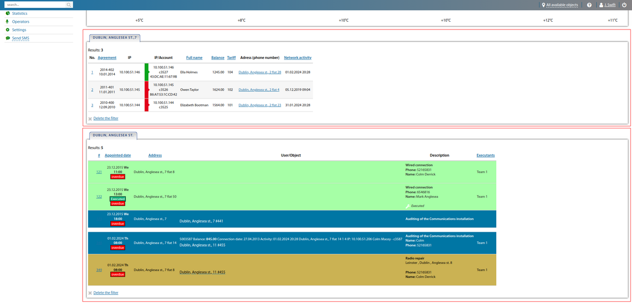Click the search magnifier icon
Image resolution: width=632 pixels, height=306 pixels.
(x=68, y=4)
